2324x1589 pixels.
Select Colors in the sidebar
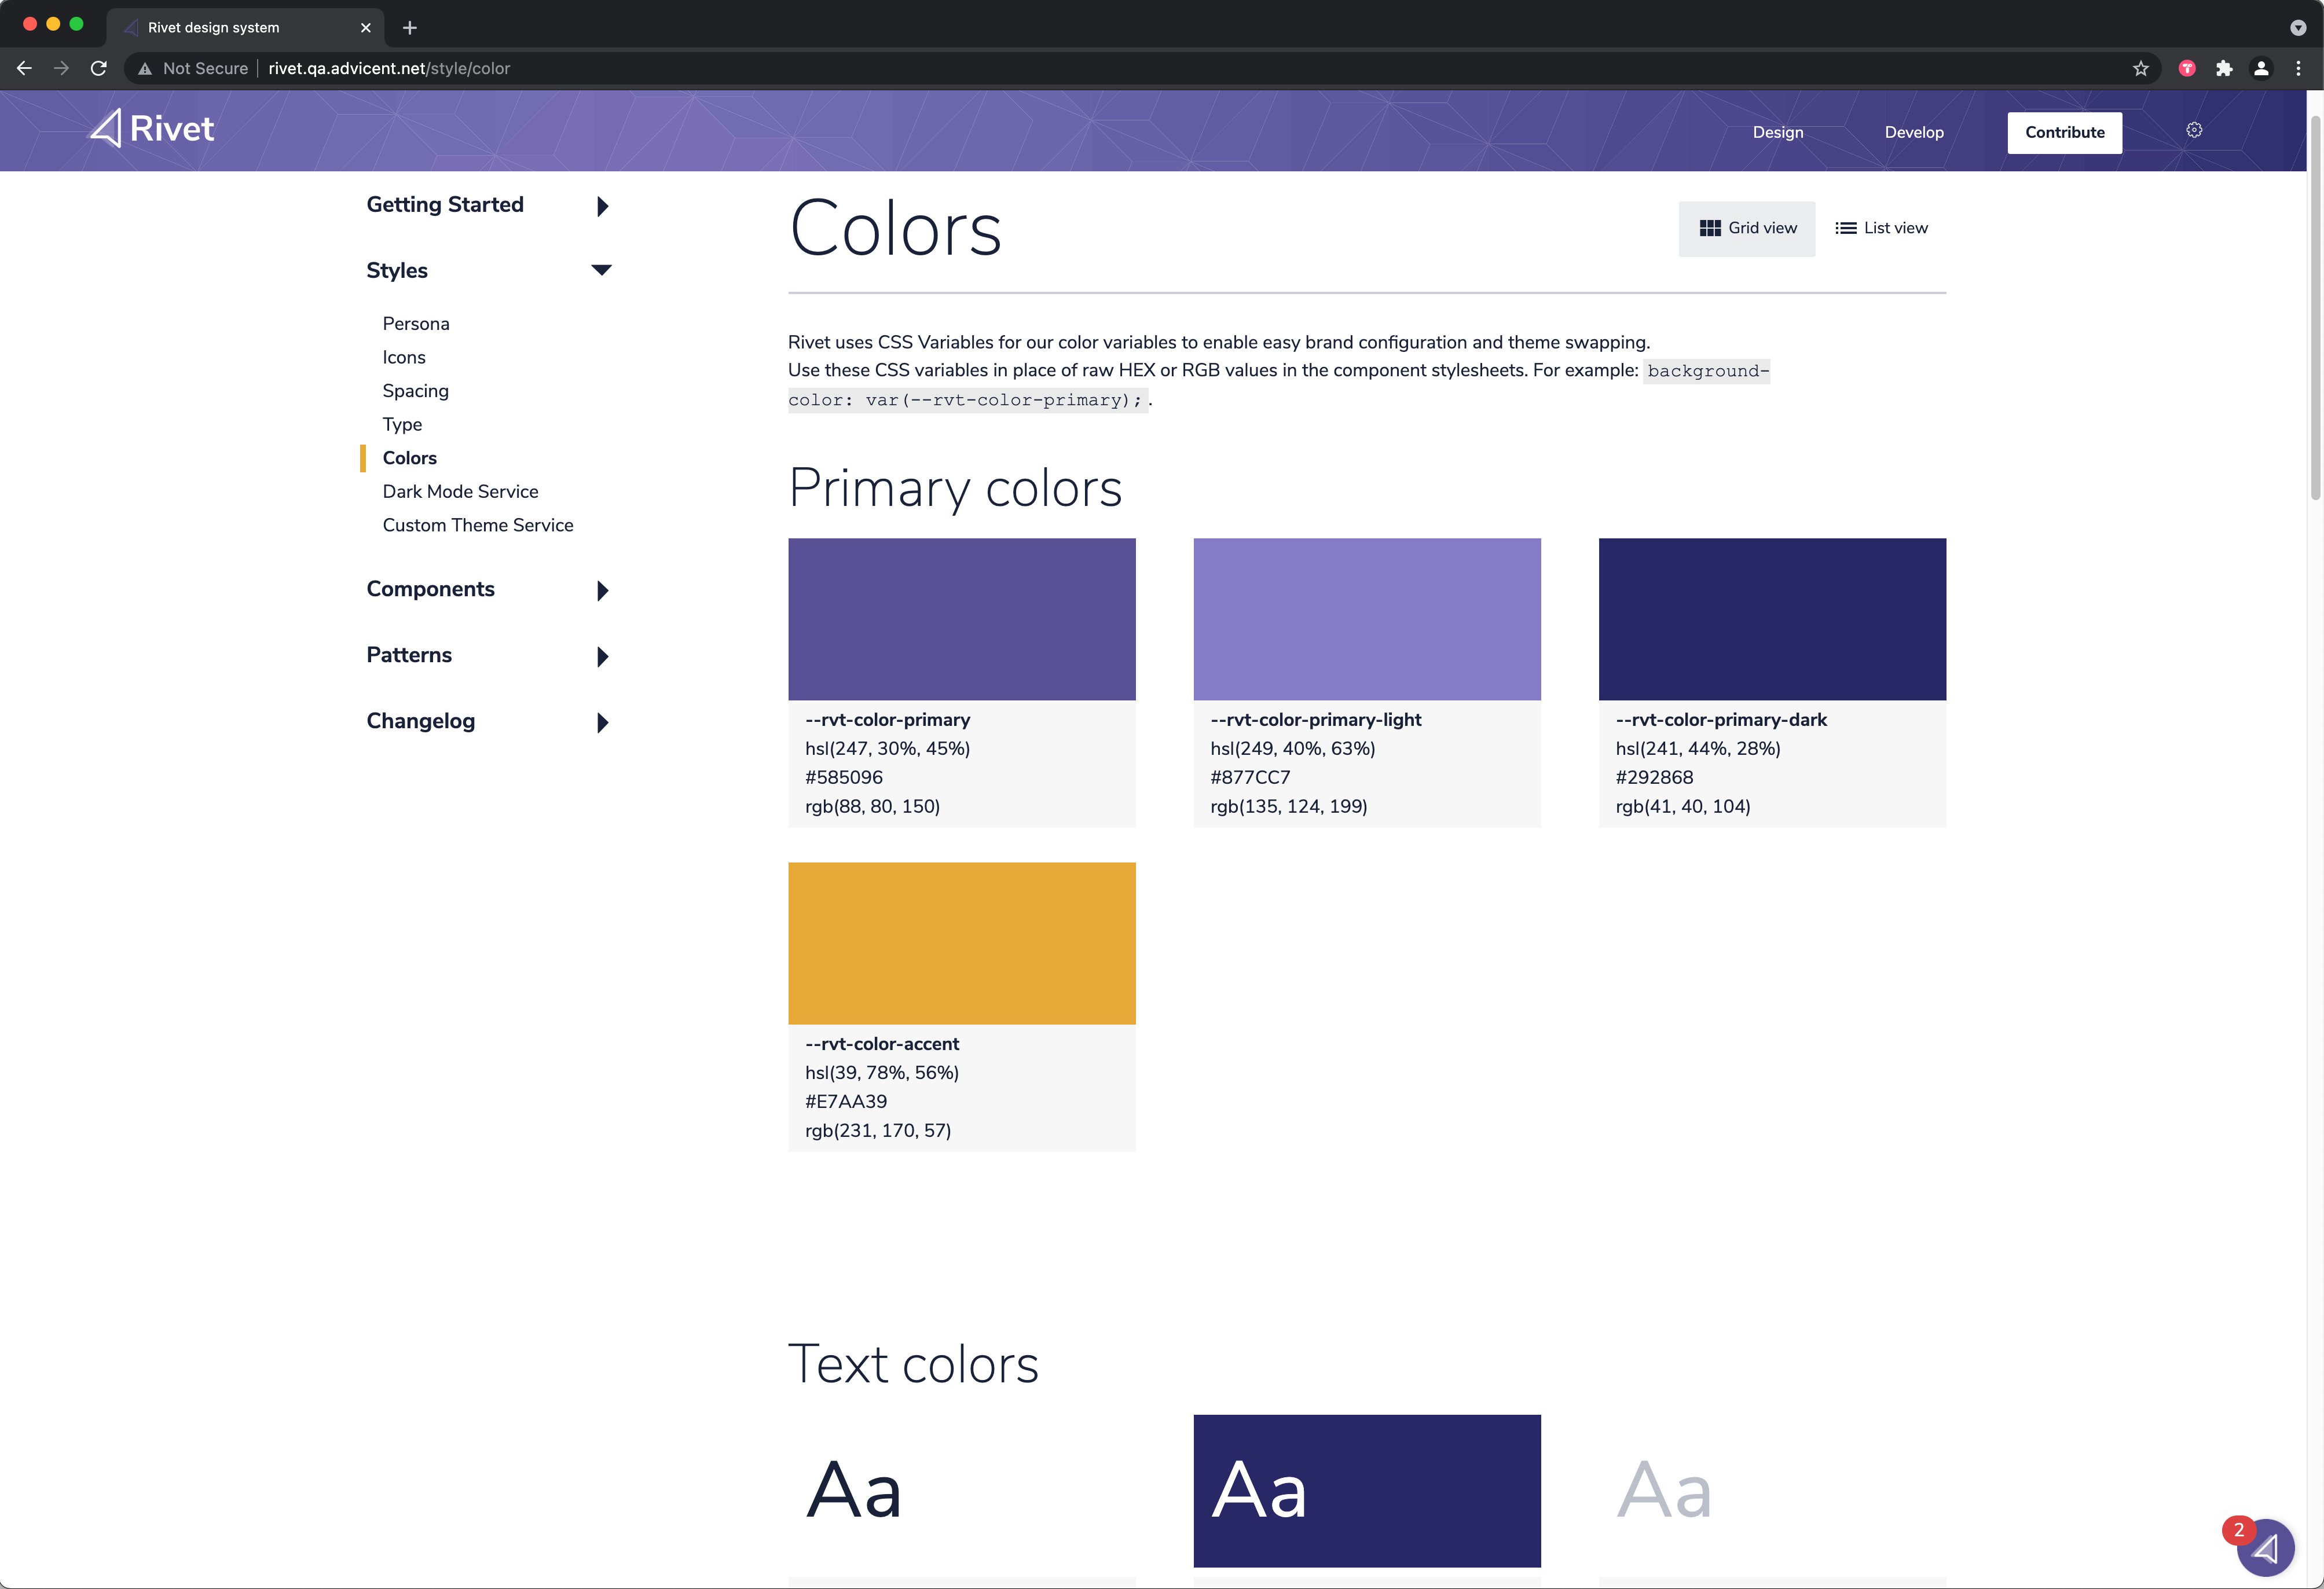point(409,458)
